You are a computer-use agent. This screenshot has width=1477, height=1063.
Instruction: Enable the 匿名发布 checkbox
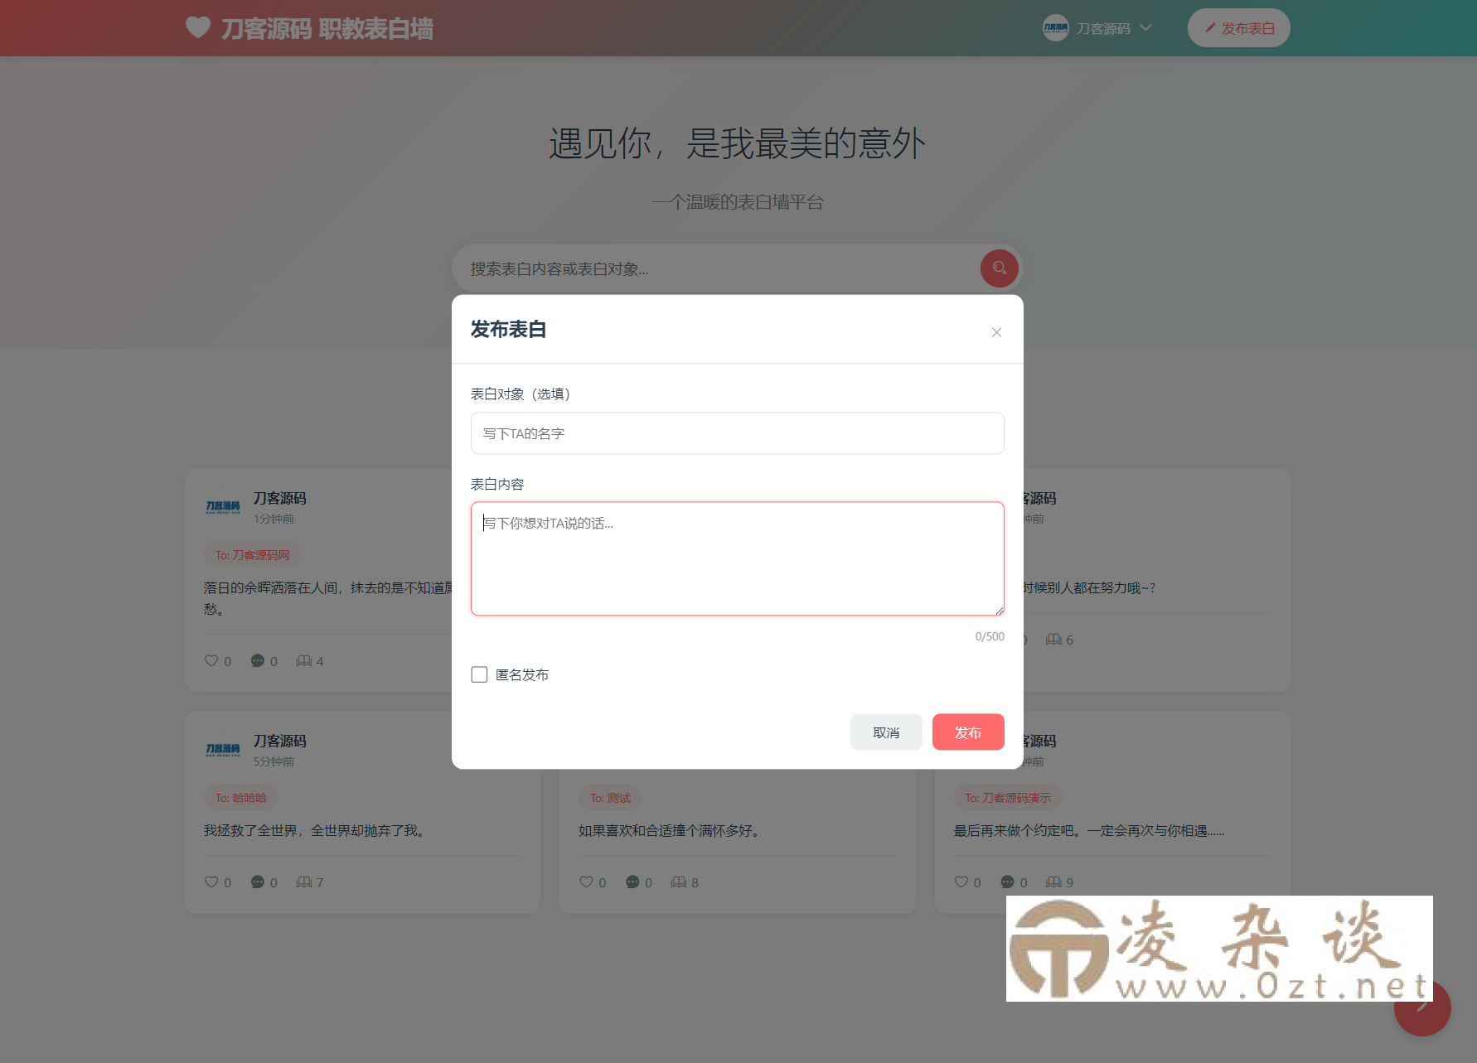coord(479,674)
